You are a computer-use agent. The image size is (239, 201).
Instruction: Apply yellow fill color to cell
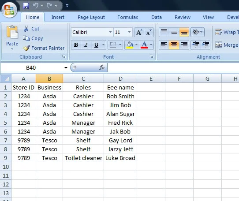tap(130, 45)
